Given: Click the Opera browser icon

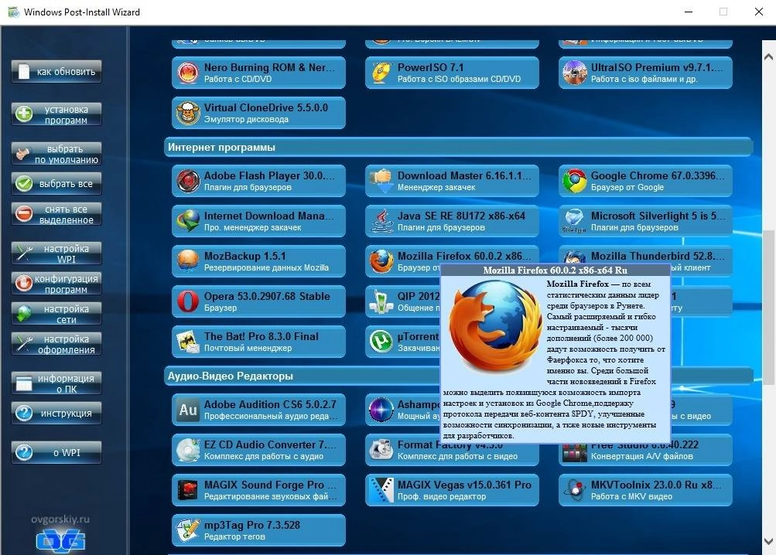Looking at the screenshot, I should (x=187, y=301).
